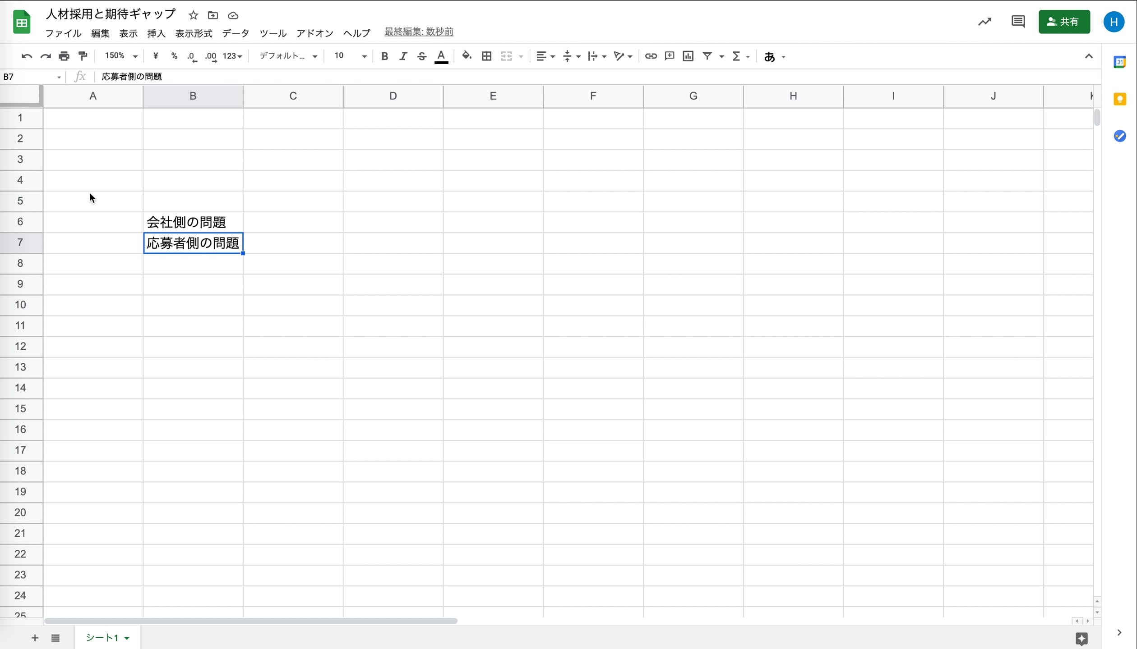1137x649 pixels.
Task: Click the paint format roller icon
Action: pyautogui.click(x=83, y=56)
